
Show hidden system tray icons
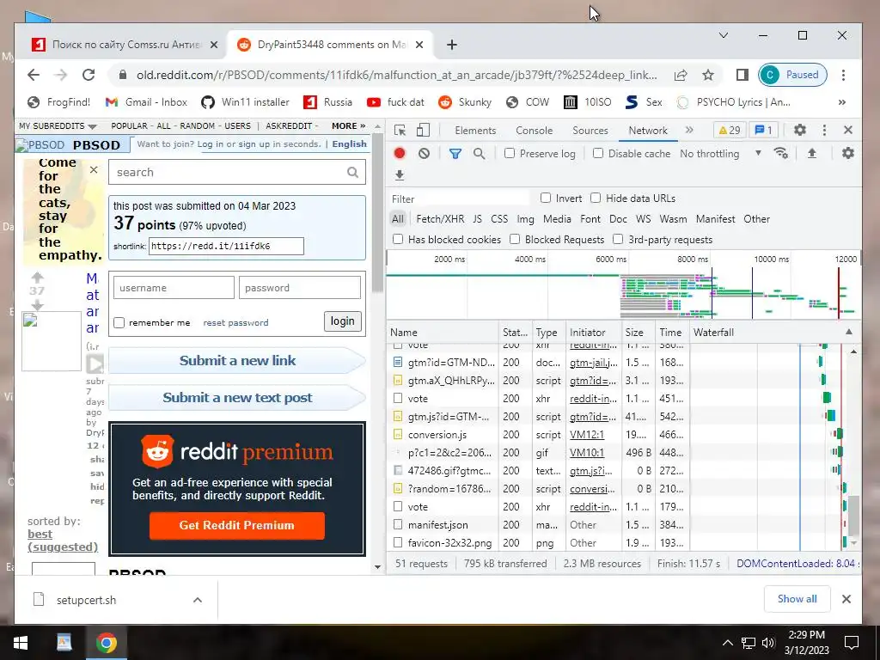click(x=727, y=643)
